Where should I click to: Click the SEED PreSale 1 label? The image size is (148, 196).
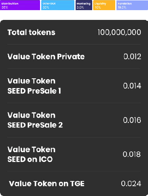(34, 91)
